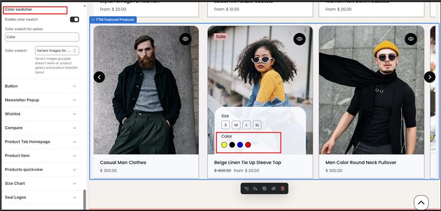The width and height of the screenshot is (441, 211).
Task: Quick view Beige Linen Top eye icon
Action: point(299,39)
